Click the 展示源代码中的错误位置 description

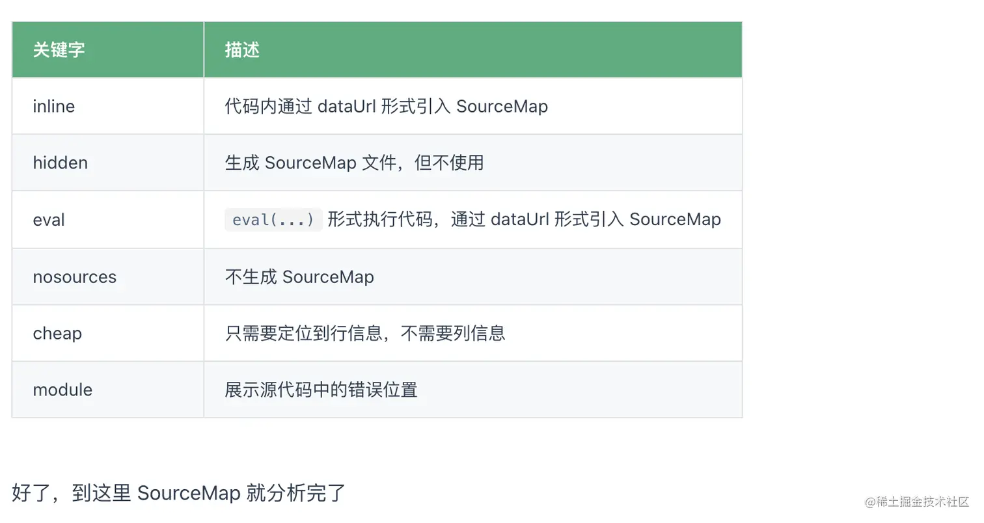click(x=321, y=390)
